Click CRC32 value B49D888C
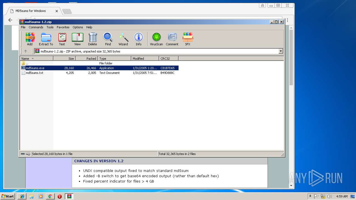This screenshot has width=356, height=200. (167, 73)
